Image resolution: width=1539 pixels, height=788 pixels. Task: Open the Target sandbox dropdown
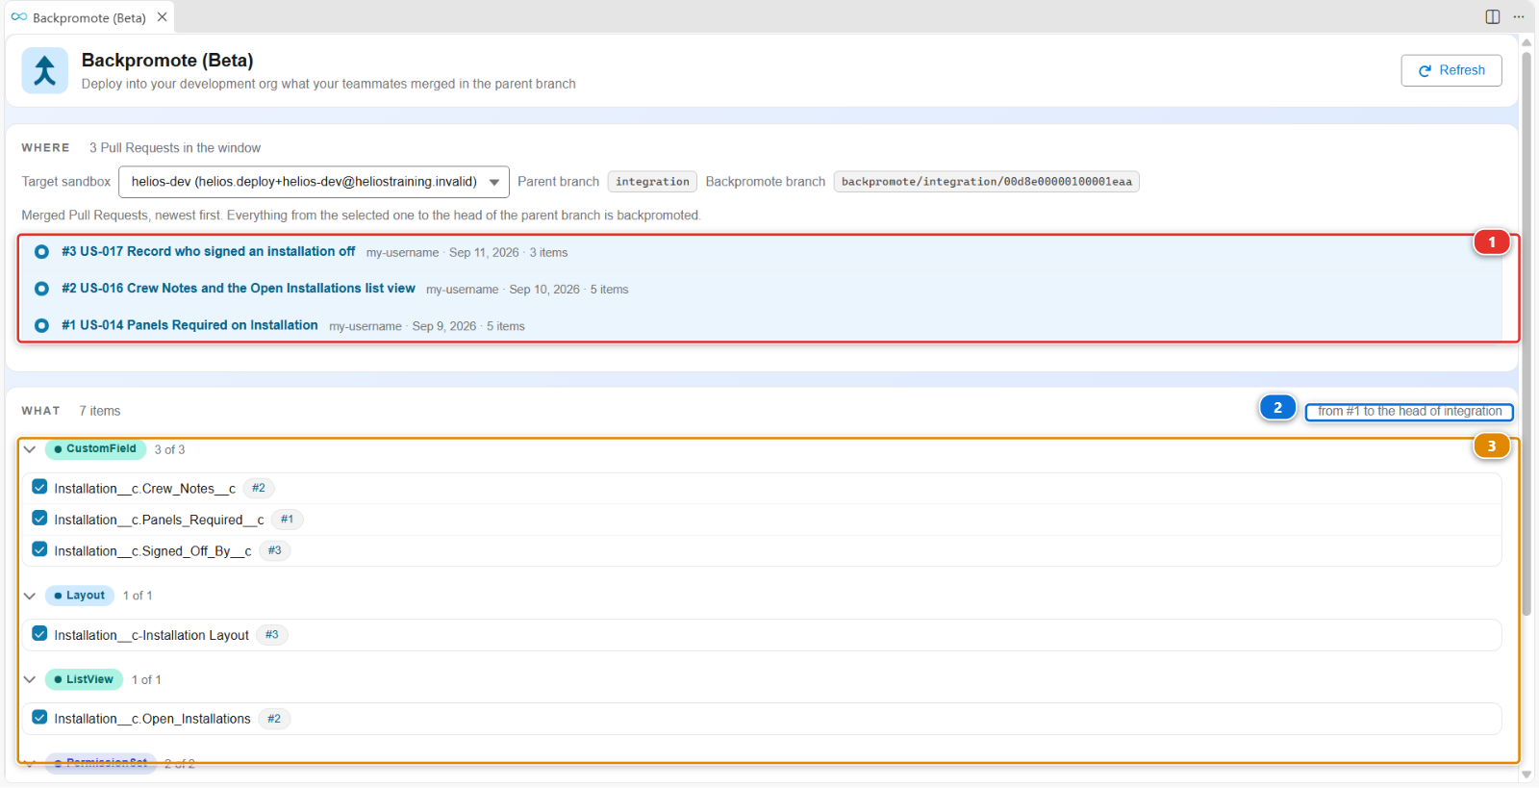pos(314,182)
